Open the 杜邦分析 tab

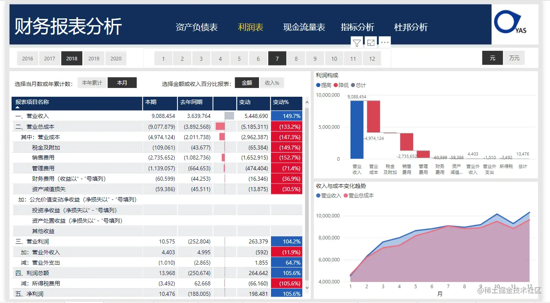click(412, 27)
